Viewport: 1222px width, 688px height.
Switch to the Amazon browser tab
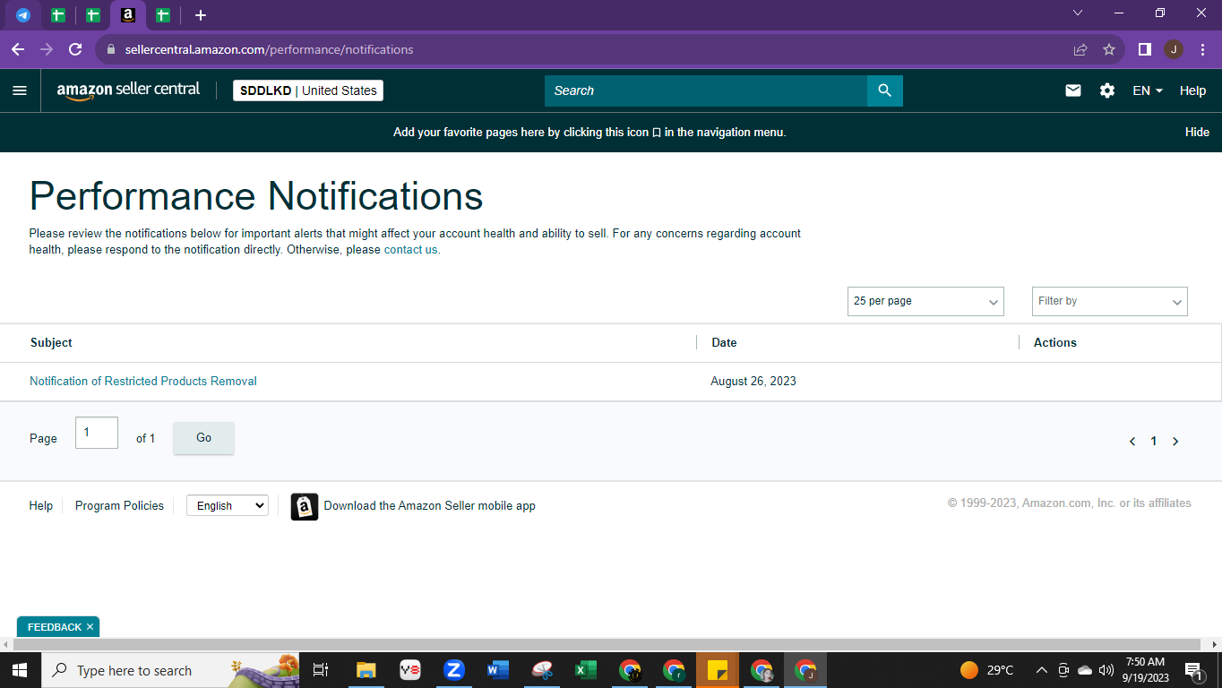[x=128, y=15]
